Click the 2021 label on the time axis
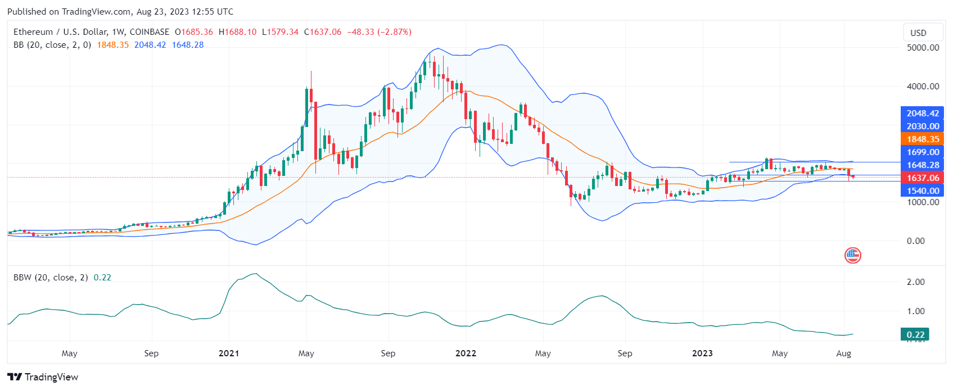Screen dimensions: 953x390 coord(229,353)
